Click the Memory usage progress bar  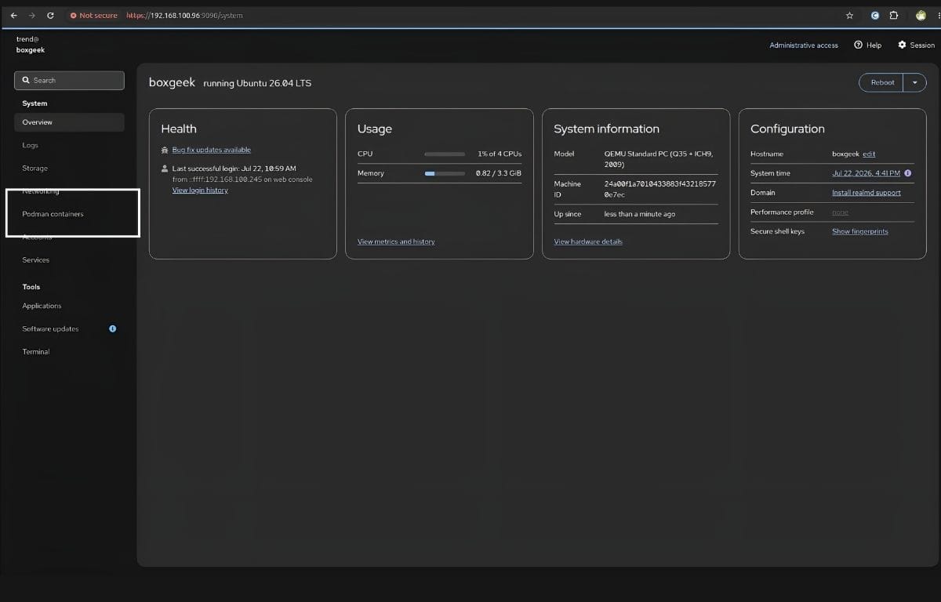[445, 173]
